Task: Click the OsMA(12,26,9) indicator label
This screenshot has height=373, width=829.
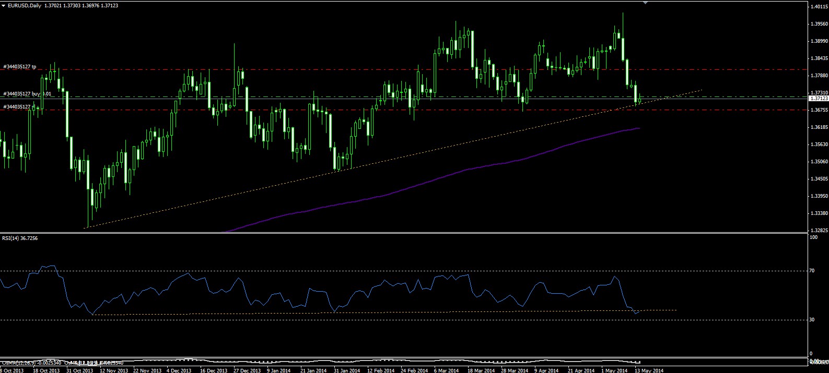Action: pos(31,362)
